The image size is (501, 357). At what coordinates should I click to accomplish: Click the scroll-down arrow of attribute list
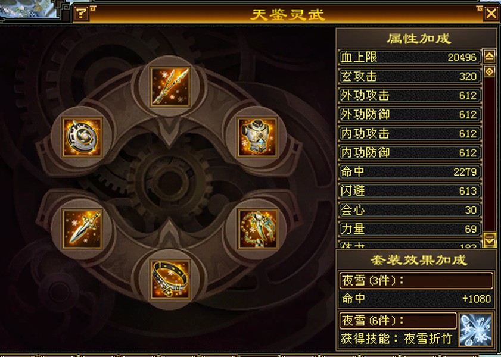click(490, 239)
